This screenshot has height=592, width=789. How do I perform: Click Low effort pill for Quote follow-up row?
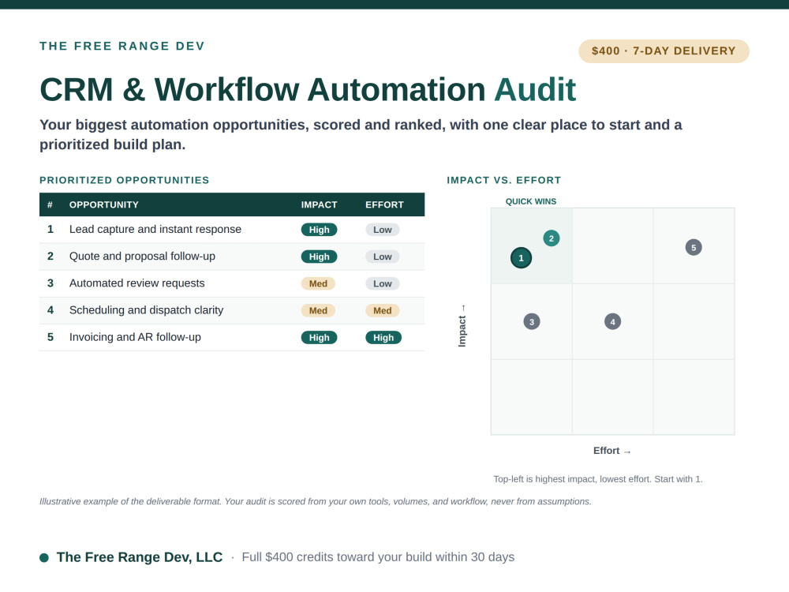point(383,257)
